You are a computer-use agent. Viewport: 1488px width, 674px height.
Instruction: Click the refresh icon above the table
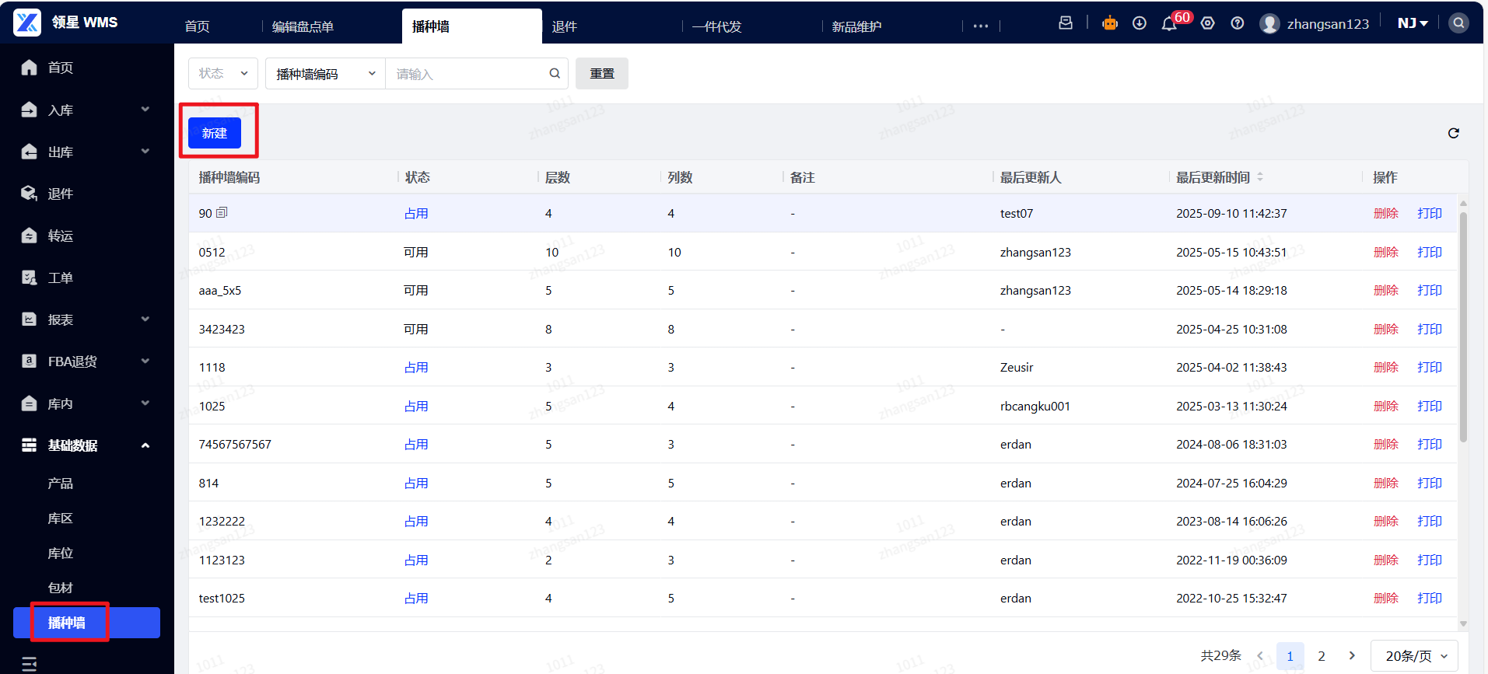1453,133
